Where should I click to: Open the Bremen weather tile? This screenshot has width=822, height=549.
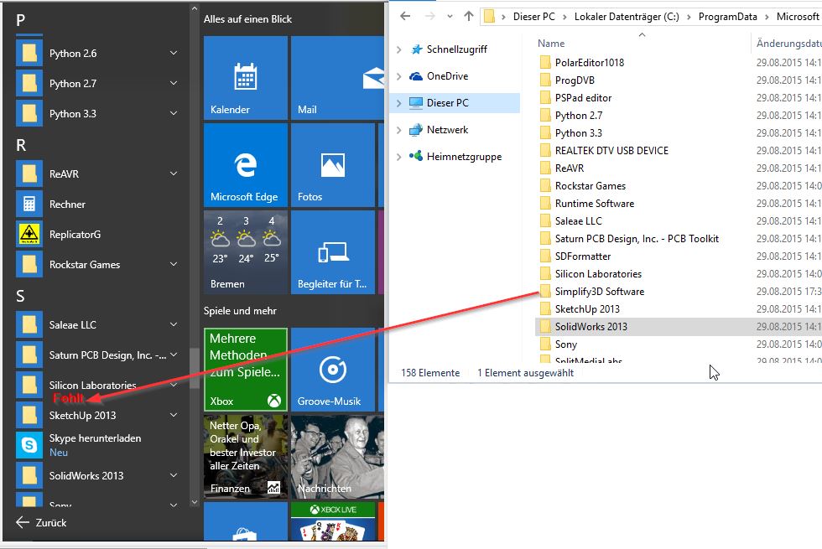click(x=245, y=252)
